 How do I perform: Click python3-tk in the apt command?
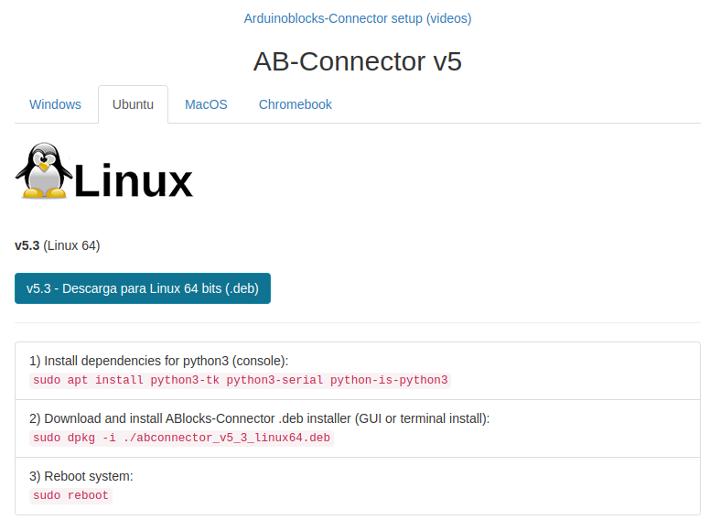coord(185,380)
